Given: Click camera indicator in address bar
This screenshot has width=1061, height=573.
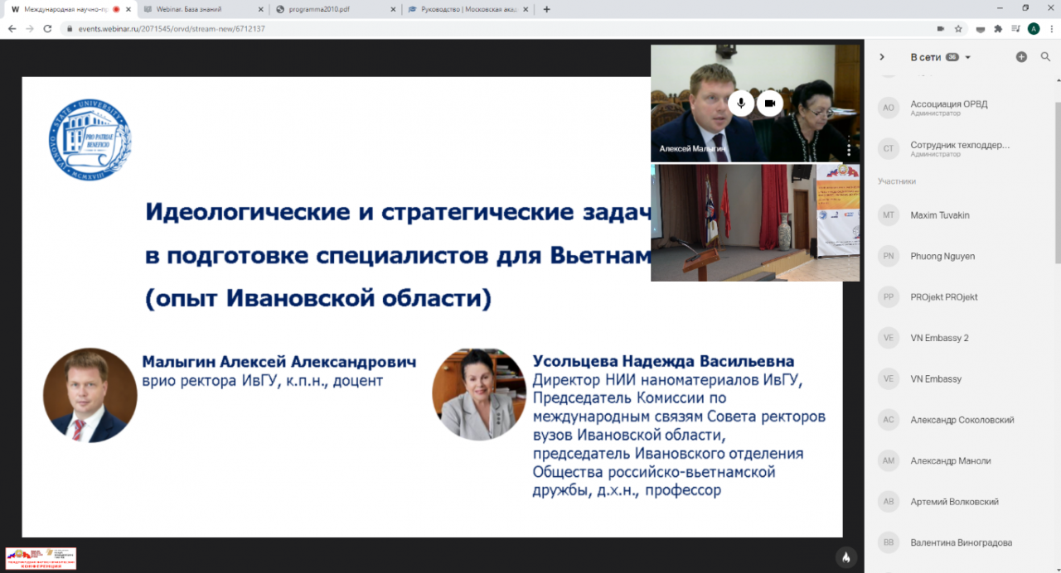Looking at the screenshot, I should 940,28.
